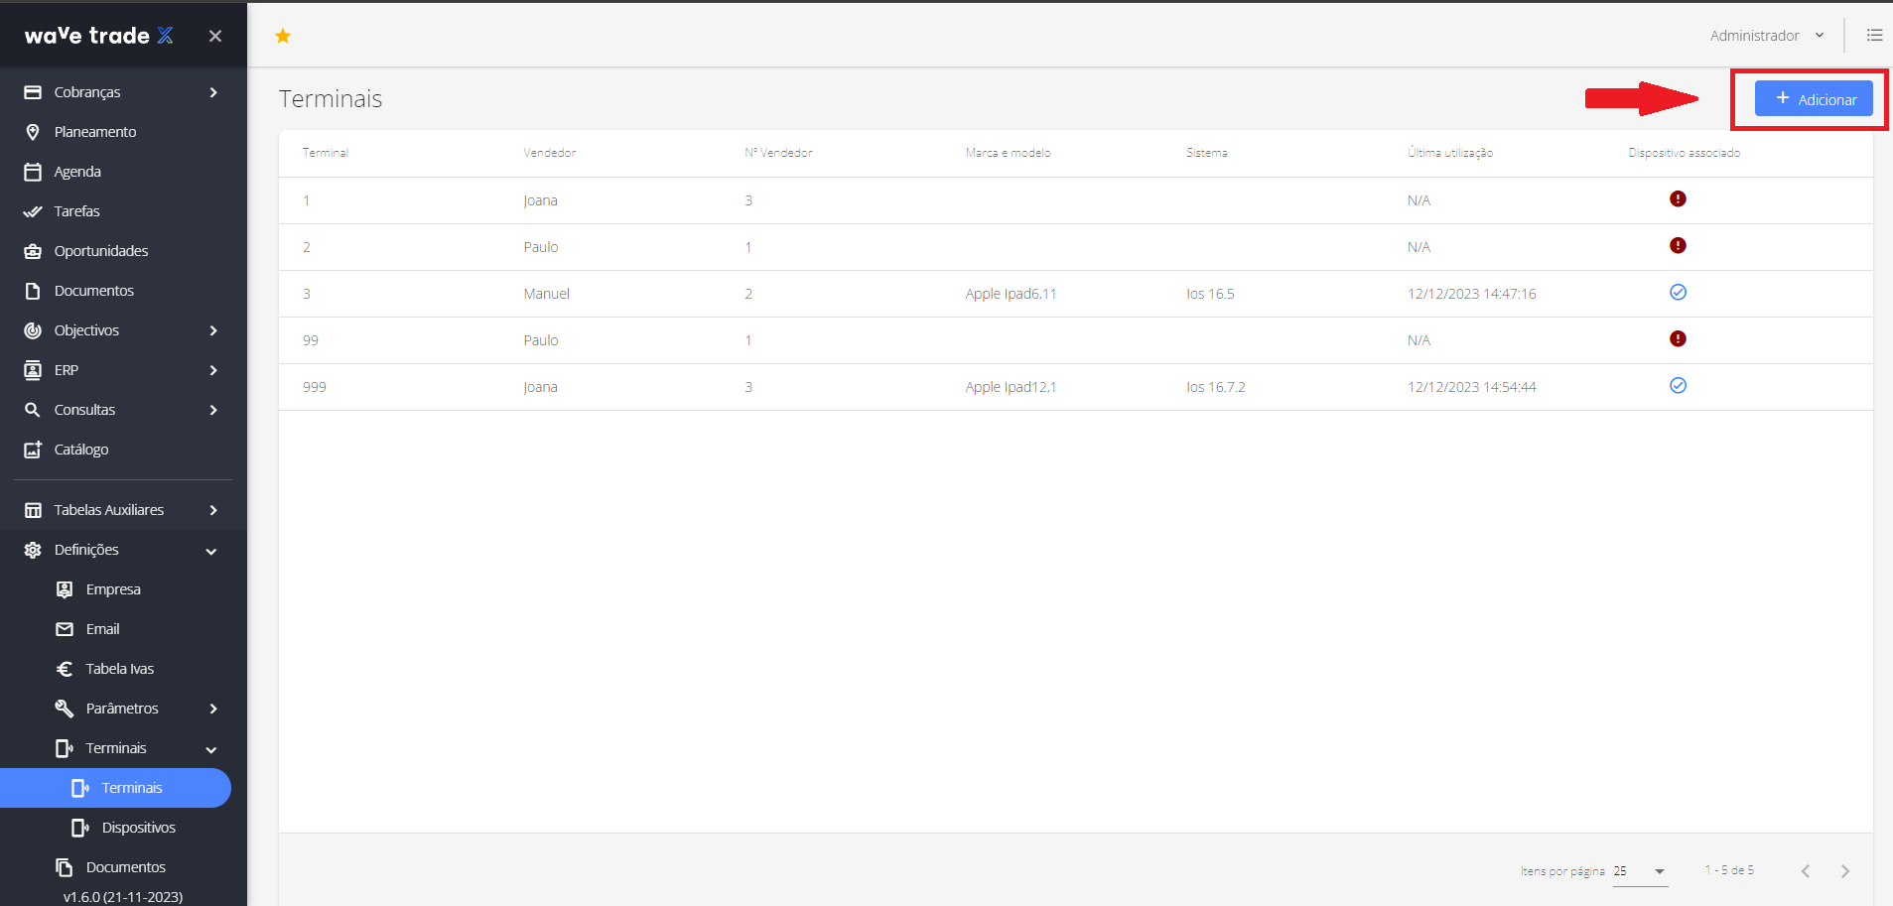1893x906 pixels.
Task: Open the Administrador user dropdown
Action: [1766, 36]
